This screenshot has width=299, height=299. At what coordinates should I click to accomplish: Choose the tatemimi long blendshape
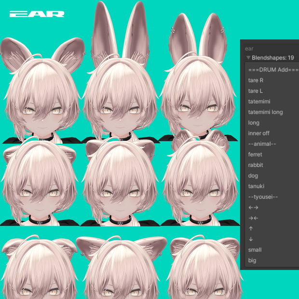[265, 112]
